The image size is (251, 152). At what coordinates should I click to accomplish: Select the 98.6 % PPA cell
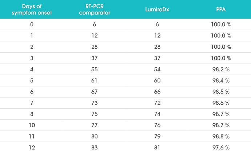click(221, 103)
